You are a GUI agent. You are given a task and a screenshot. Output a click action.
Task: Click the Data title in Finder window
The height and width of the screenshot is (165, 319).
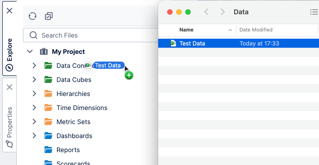(241, 12)
